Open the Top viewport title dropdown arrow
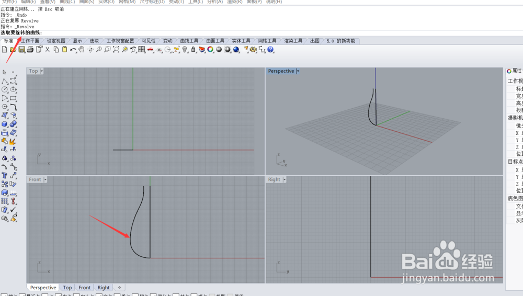Image resolution: width=523 pixels, height=296 pixels. point(42,71)
